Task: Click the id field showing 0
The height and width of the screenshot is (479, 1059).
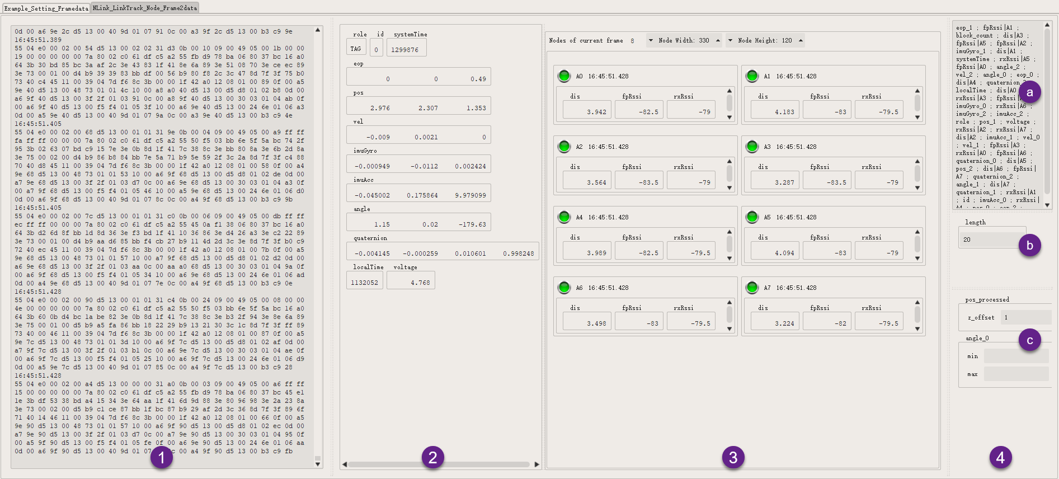Action: tap(376, 49)
